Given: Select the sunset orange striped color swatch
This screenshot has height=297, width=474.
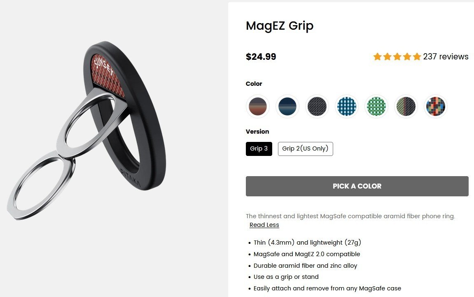Looking at the screenshot, I should pos(257,106).
